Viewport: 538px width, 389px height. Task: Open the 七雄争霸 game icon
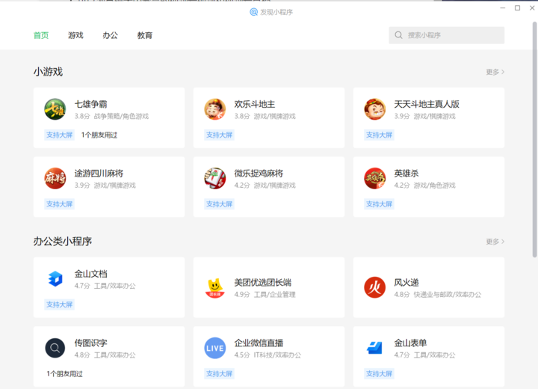coord(55,109)
